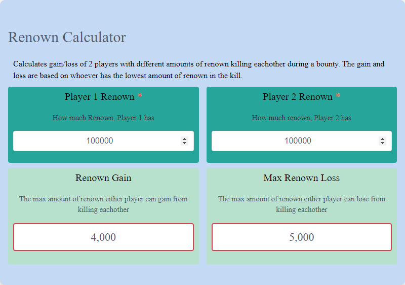Click the Player 2 Renown label
The height and width of the screenshot is (285, 405).
click(x=297, y=97)
